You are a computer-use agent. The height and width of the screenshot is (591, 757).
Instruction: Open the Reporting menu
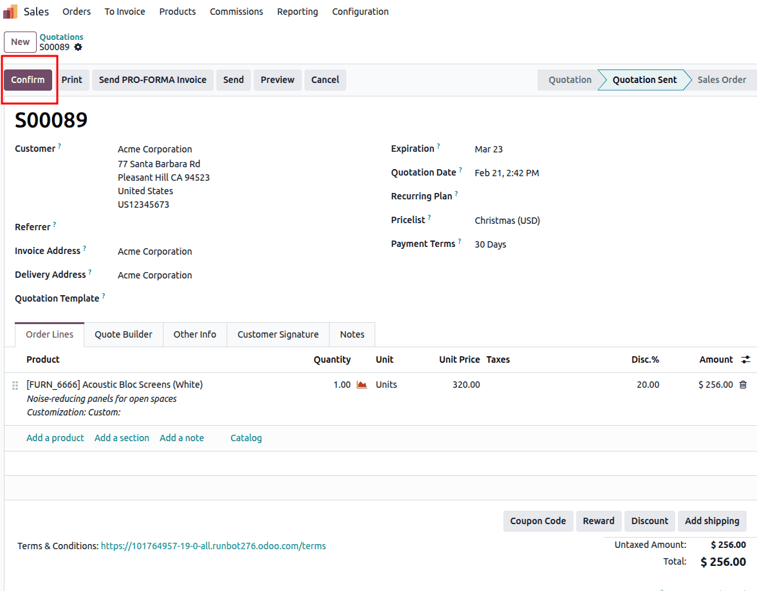297,12
